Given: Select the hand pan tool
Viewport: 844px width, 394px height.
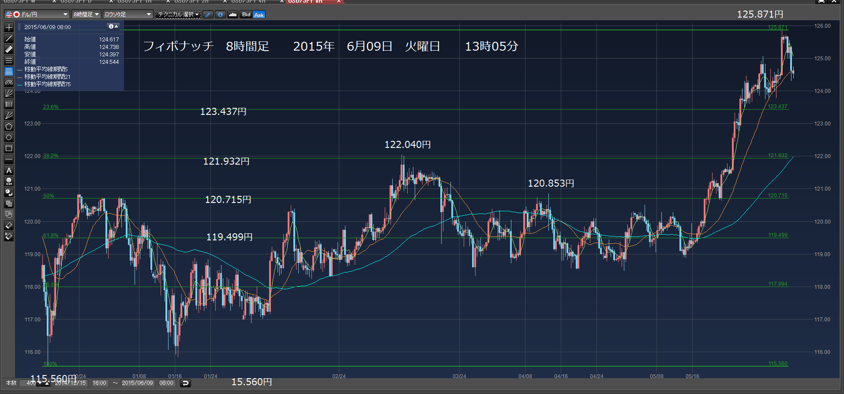Looking at the screenshot, I should [9, 214].
